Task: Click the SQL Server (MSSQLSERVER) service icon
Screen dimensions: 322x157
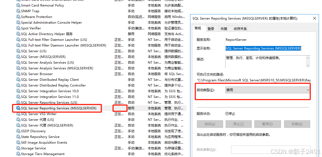Action: (17, 57)
